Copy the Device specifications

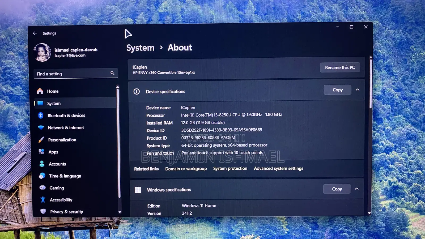coord(338,90)
